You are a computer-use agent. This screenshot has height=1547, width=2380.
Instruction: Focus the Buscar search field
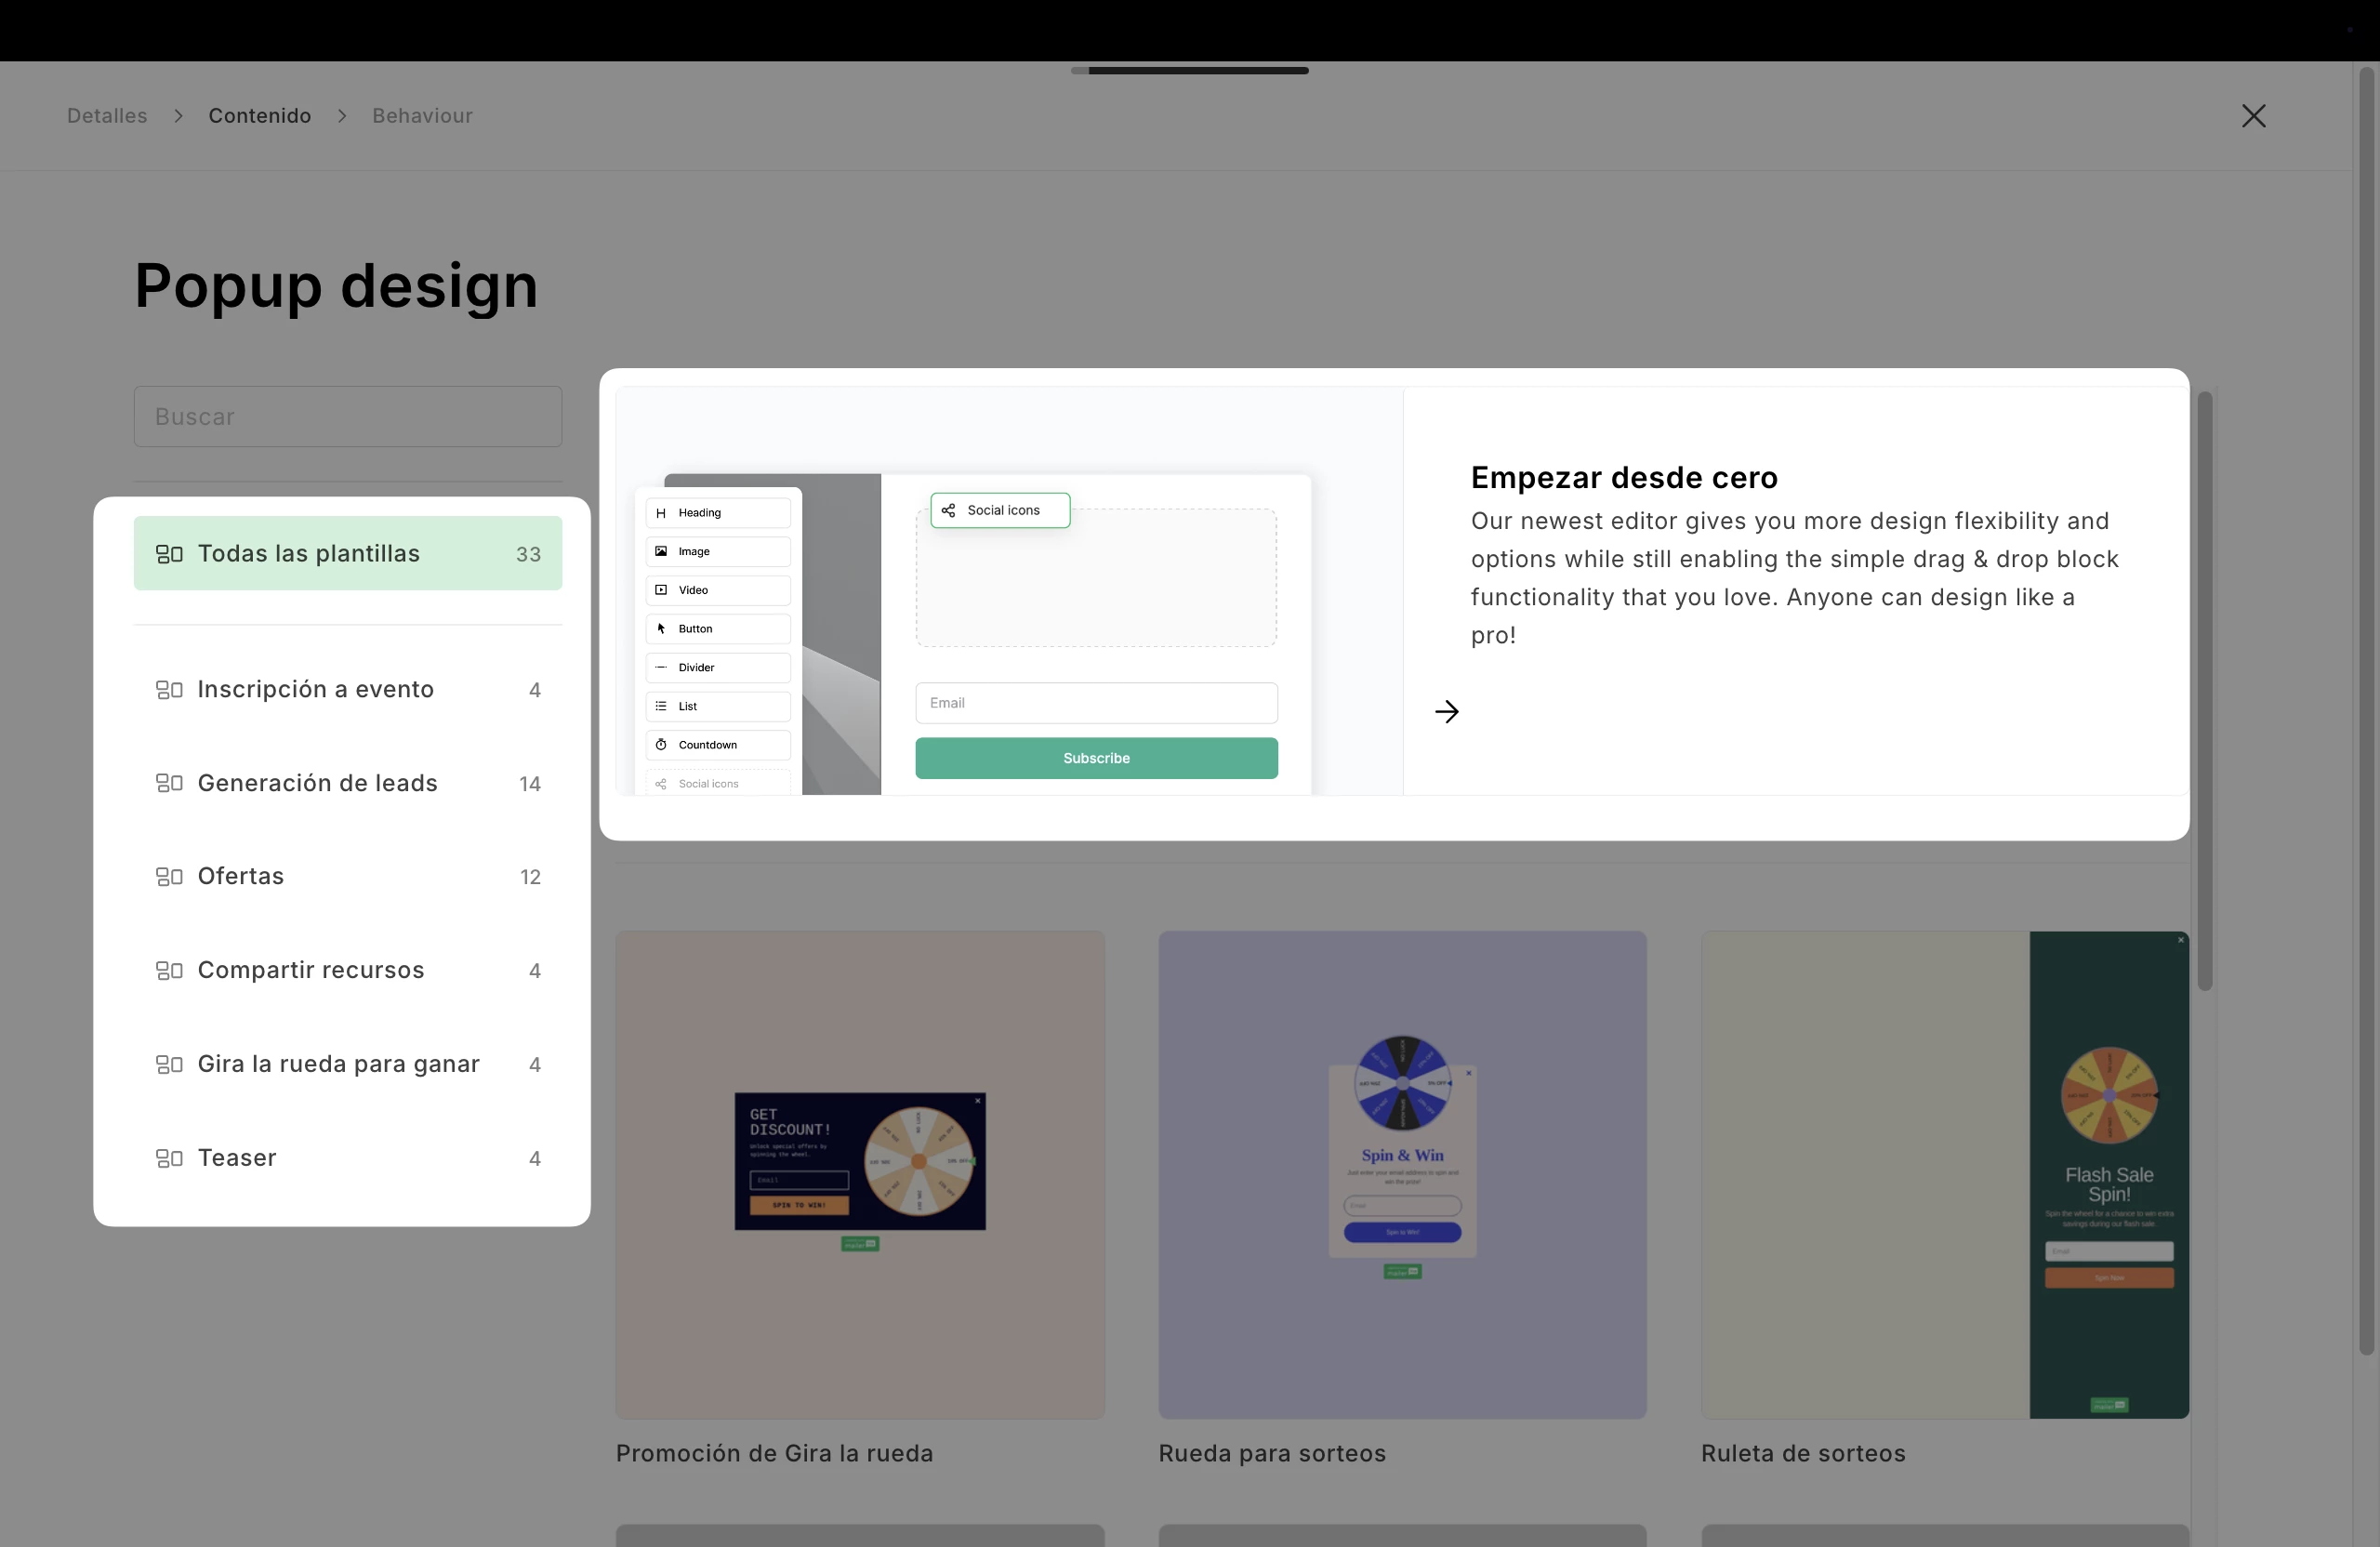pos(347,417)
